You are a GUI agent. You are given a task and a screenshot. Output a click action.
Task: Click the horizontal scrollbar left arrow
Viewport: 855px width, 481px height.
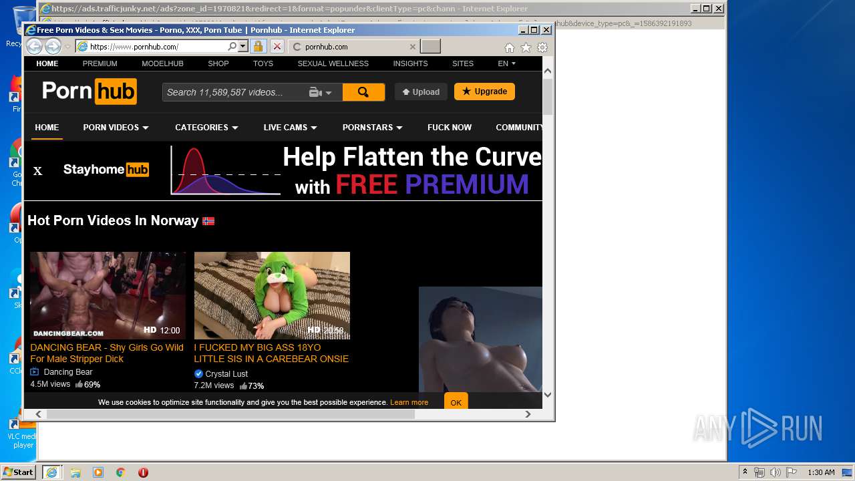[39, 414]
